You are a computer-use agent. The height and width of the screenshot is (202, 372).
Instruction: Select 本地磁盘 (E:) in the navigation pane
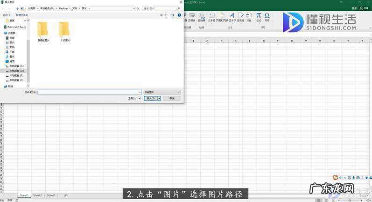(x=15, y=76)
